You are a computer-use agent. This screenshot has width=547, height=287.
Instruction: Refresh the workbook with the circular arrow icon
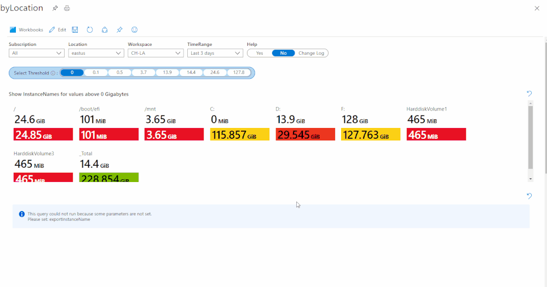90,30
